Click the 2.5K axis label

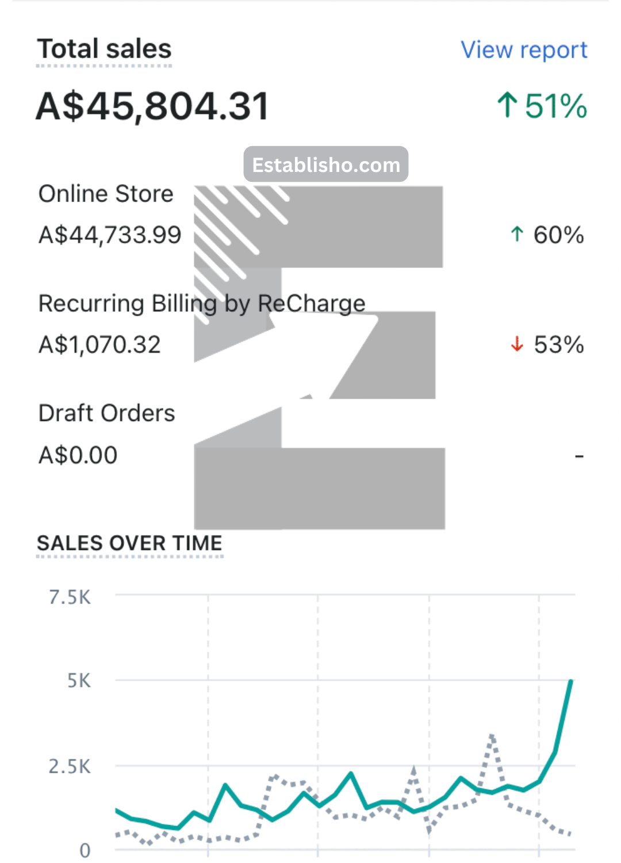[x=70, y=766]
